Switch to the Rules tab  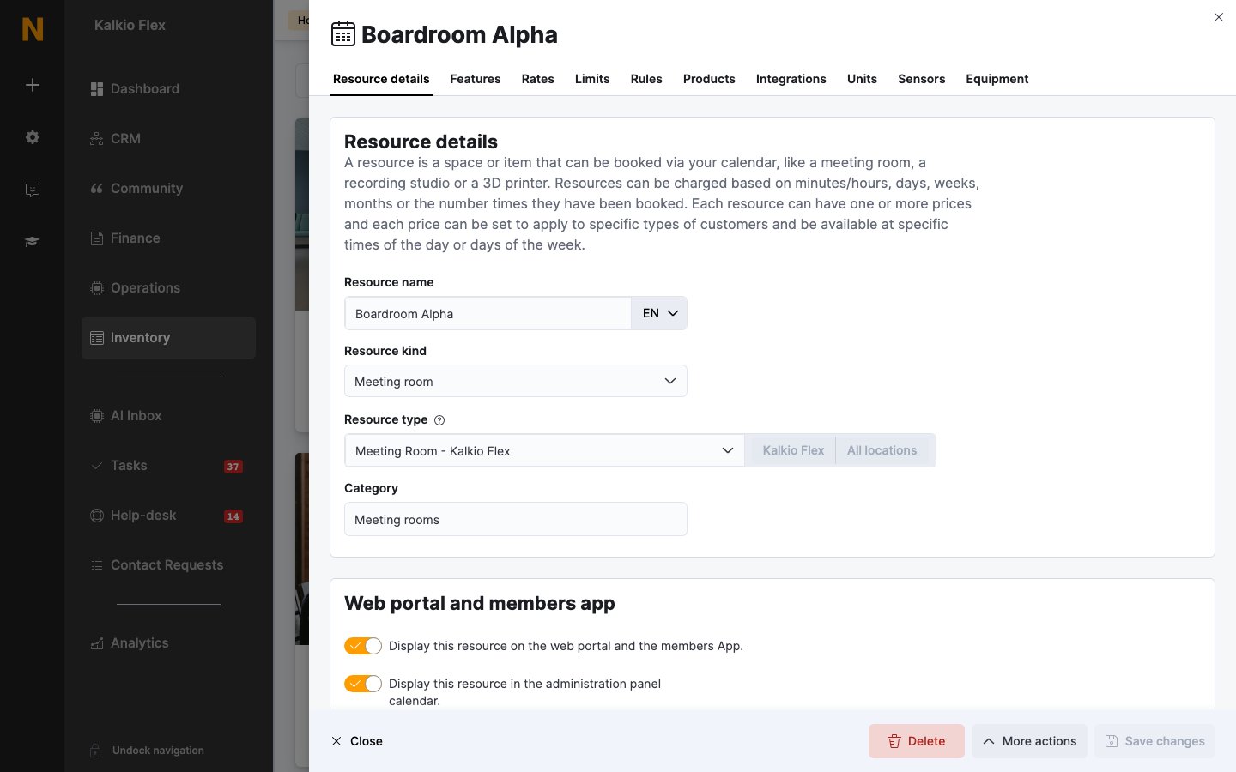(646, 79)
